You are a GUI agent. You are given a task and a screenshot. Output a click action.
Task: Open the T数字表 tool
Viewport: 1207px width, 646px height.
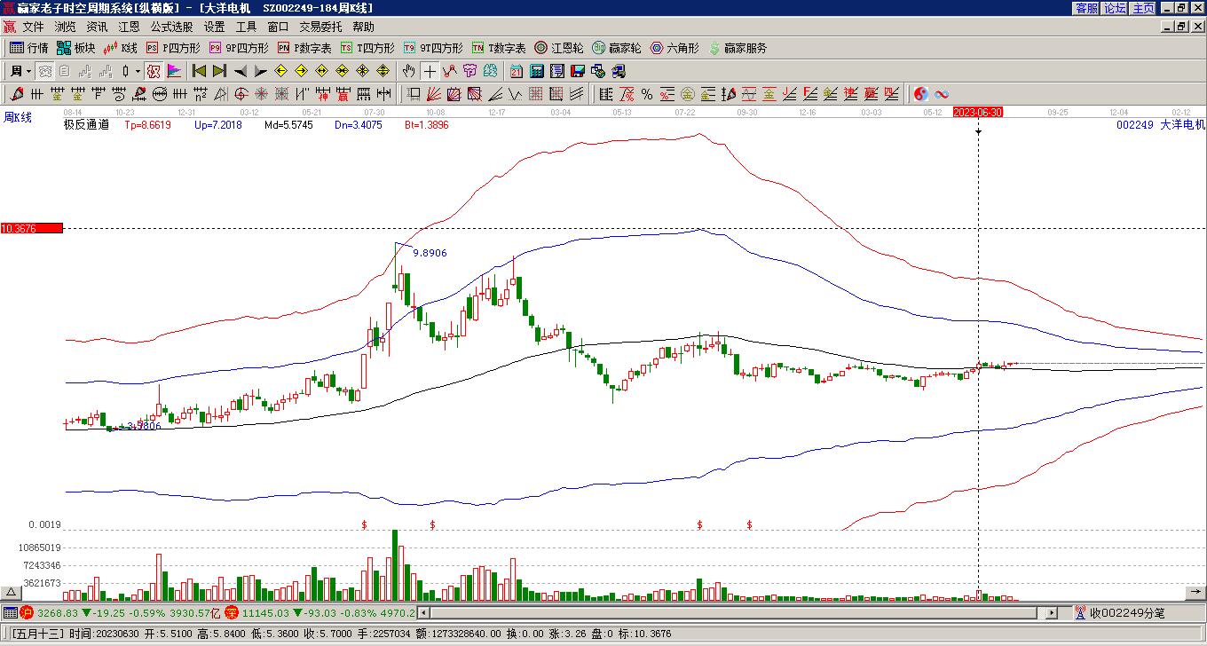tap(499, 48)
